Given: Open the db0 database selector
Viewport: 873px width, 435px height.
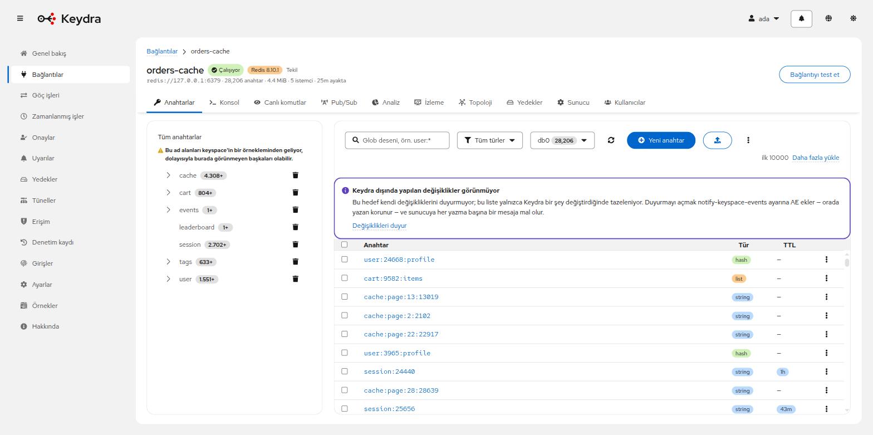Looking at the screenshot, I should [562, 140].
